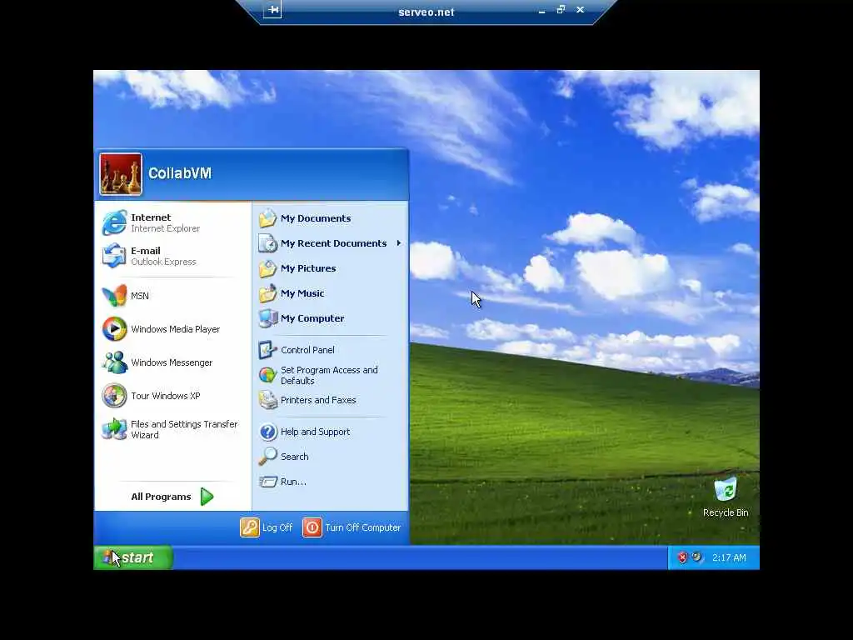
Task: Click the 2:17 AM taskbar clock
Action: pyautogui.click(x=729, y=557)
